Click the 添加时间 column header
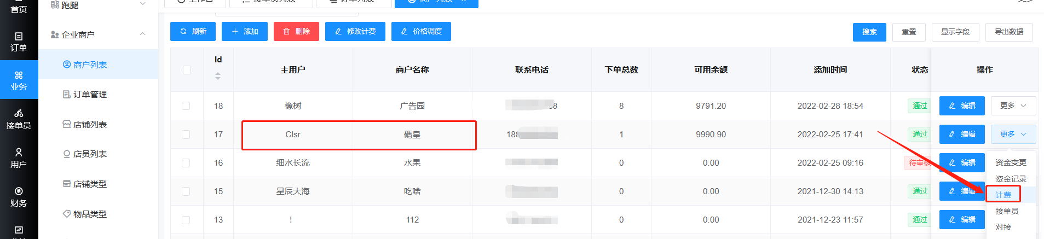This screenshot has width=1044, height=239. 830,70
